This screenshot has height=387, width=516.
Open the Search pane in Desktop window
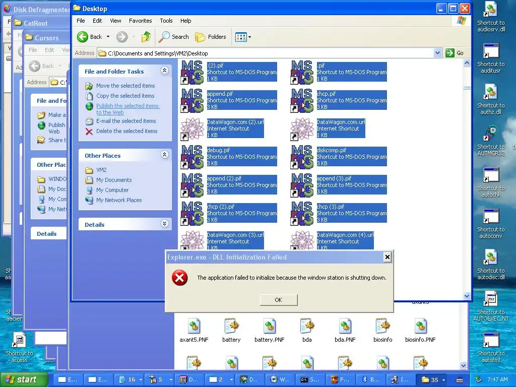pyautogui.click(x=173, y=37)
